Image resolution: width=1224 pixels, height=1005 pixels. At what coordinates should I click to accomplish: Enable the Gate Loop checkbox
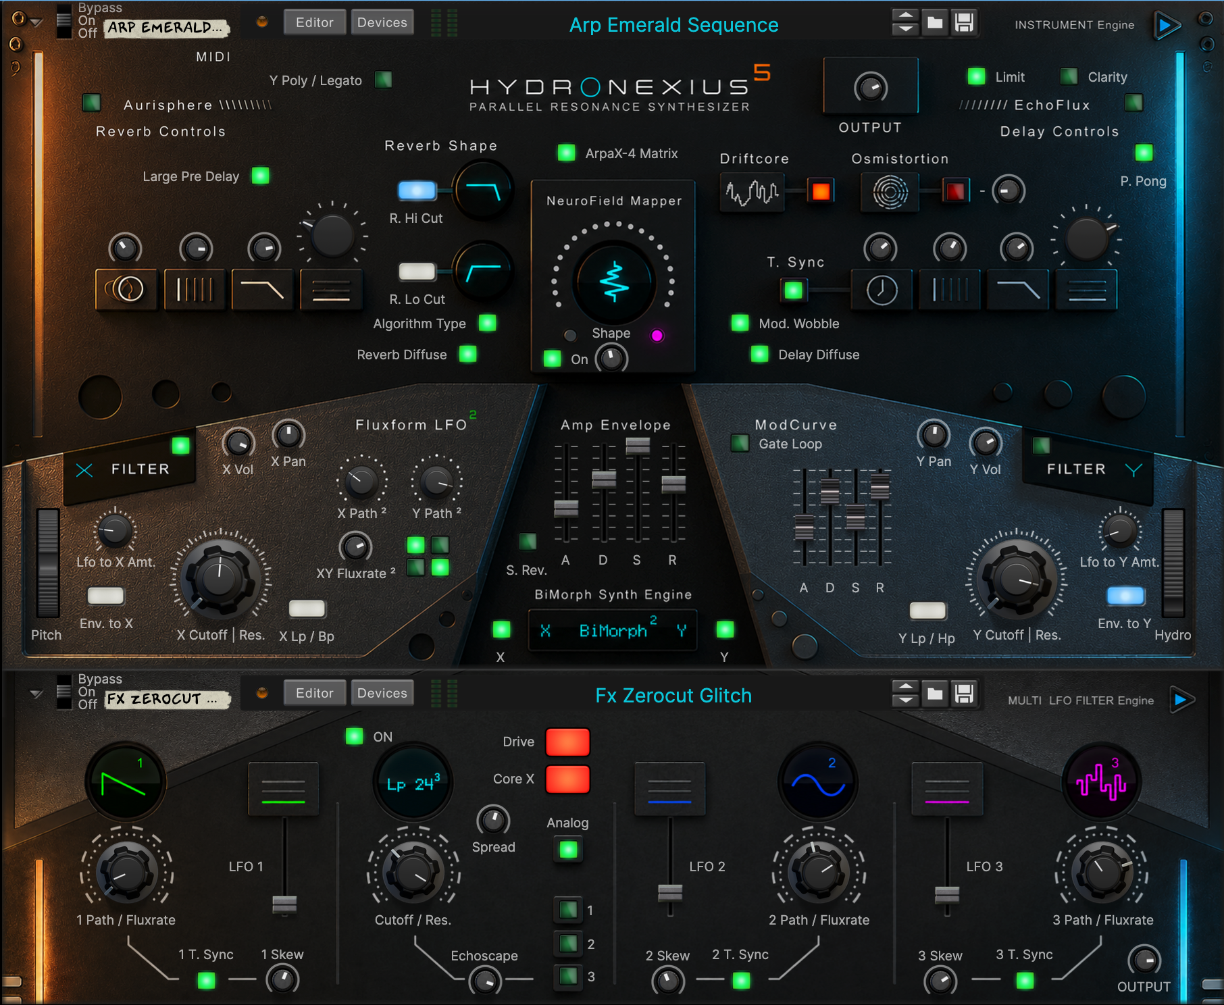pyautogui.click(x=740, y=444)
